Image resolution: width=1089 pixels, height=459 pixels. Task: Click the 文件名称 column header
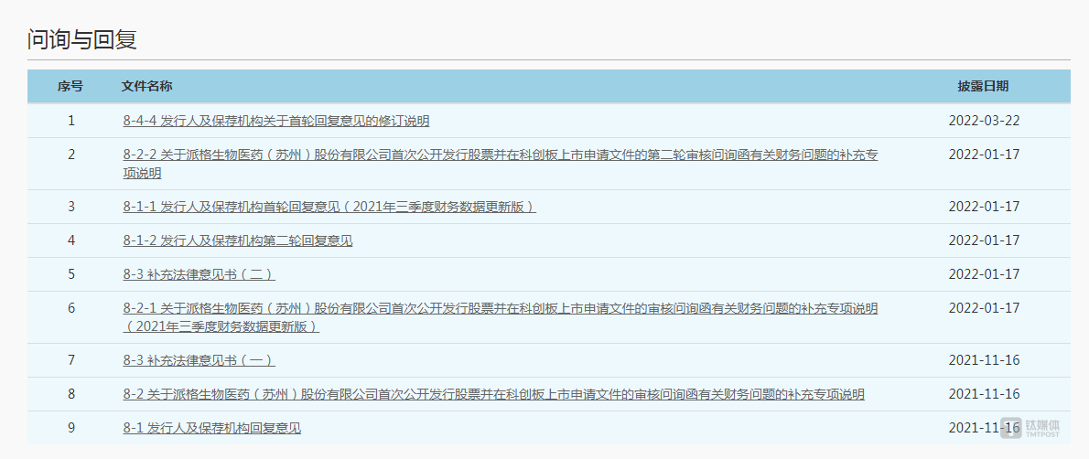tap(146, 87)
